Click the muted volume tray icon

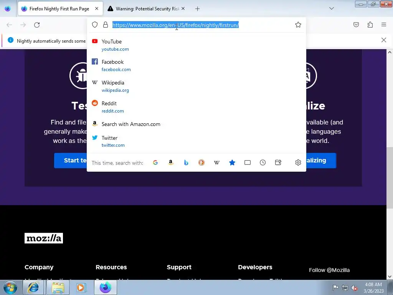pyautogui.click(x=354, y=288)
